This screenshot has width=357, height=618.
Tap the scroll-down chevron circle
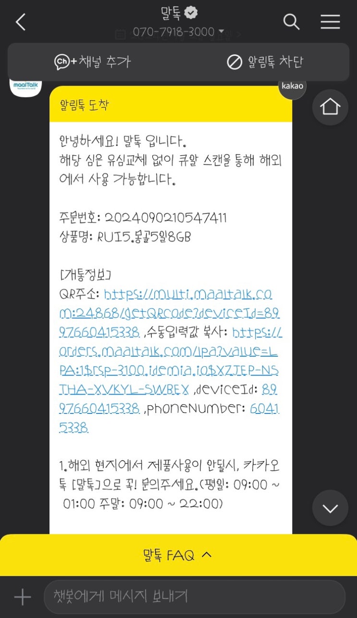pos(330,508)
